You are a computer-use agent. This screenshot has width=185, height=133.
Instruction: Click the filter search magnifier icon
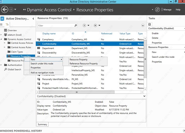click(76, 25)
